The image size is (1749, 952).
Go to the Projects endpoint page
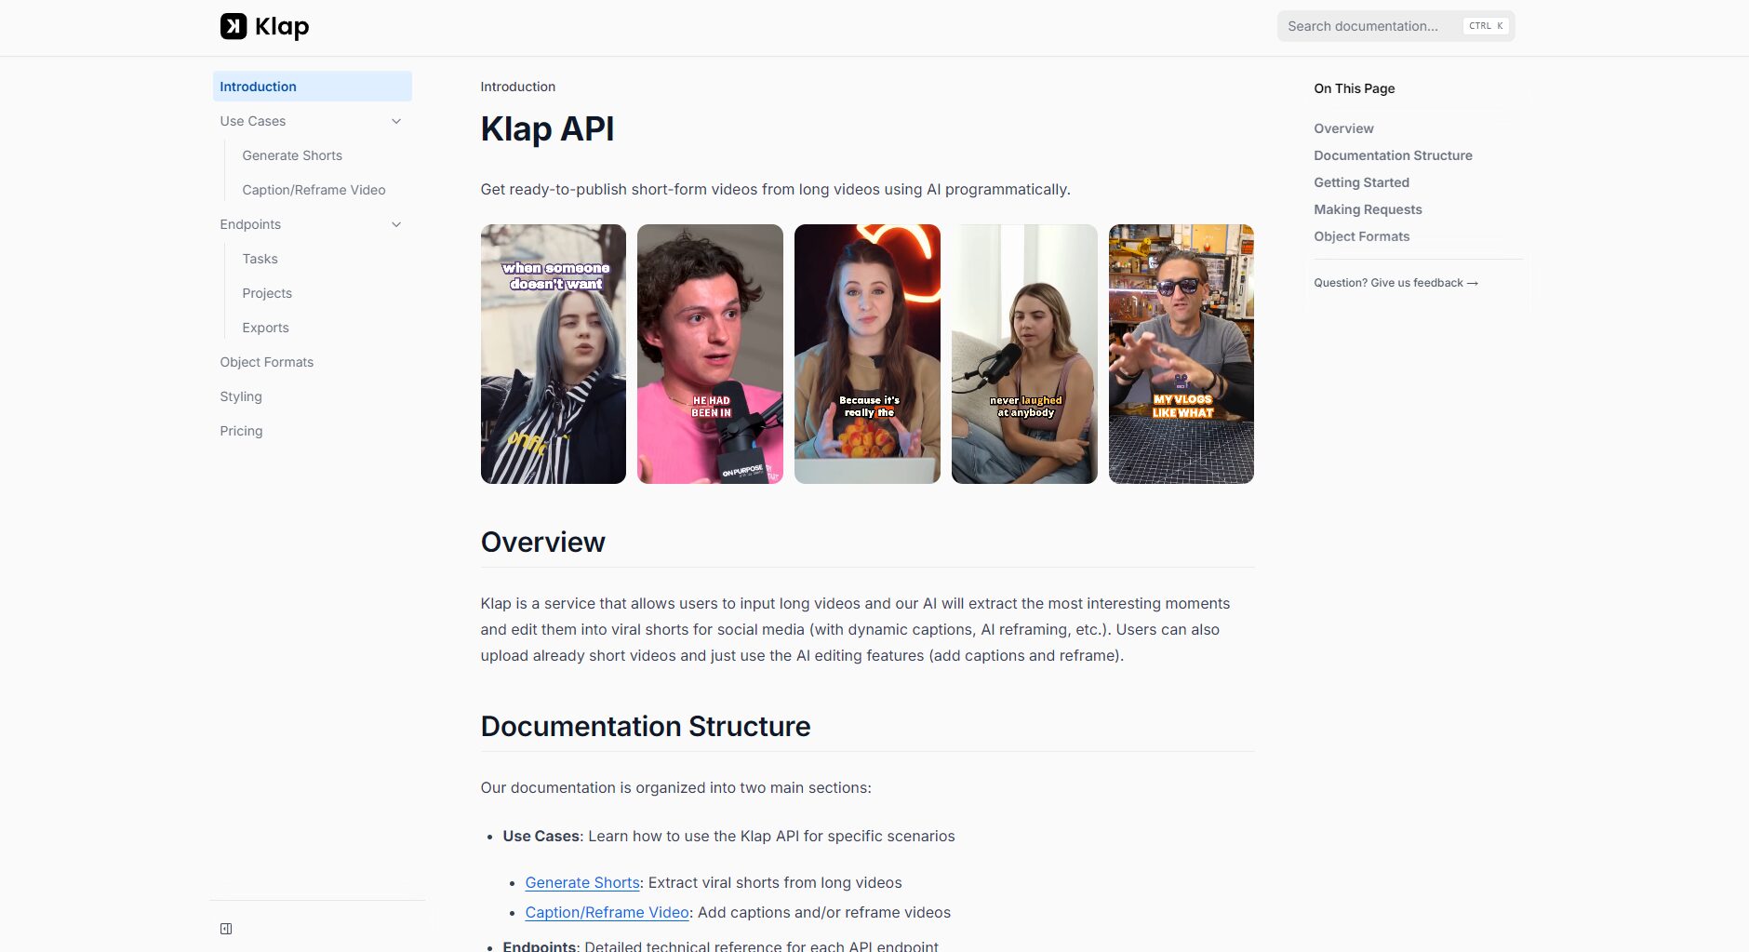coord(267,293)
